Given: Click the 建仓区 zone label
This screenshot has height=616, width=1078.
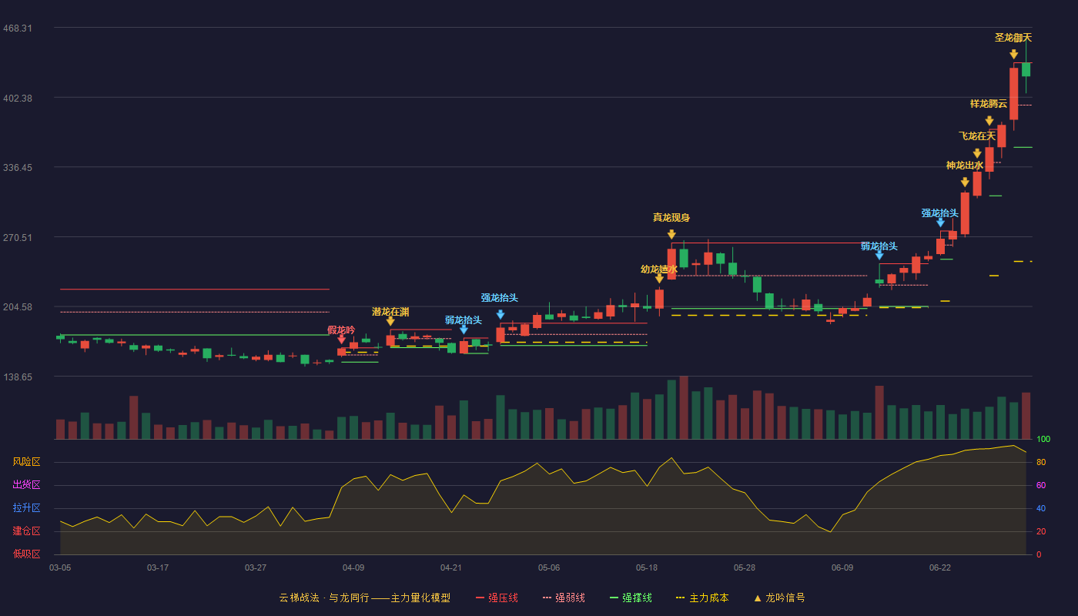Looking at the screenshot, I should pyautogui.click(x=27, y=531).
